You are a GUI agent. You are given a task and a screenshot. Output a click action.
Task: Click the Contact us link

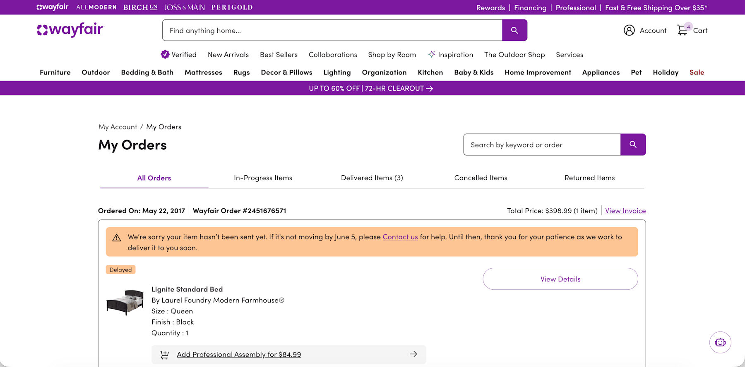400,237
